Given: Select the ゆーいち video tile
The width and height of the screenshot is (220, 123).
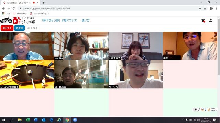Looking at the screenshot, I should pos(136,74).
